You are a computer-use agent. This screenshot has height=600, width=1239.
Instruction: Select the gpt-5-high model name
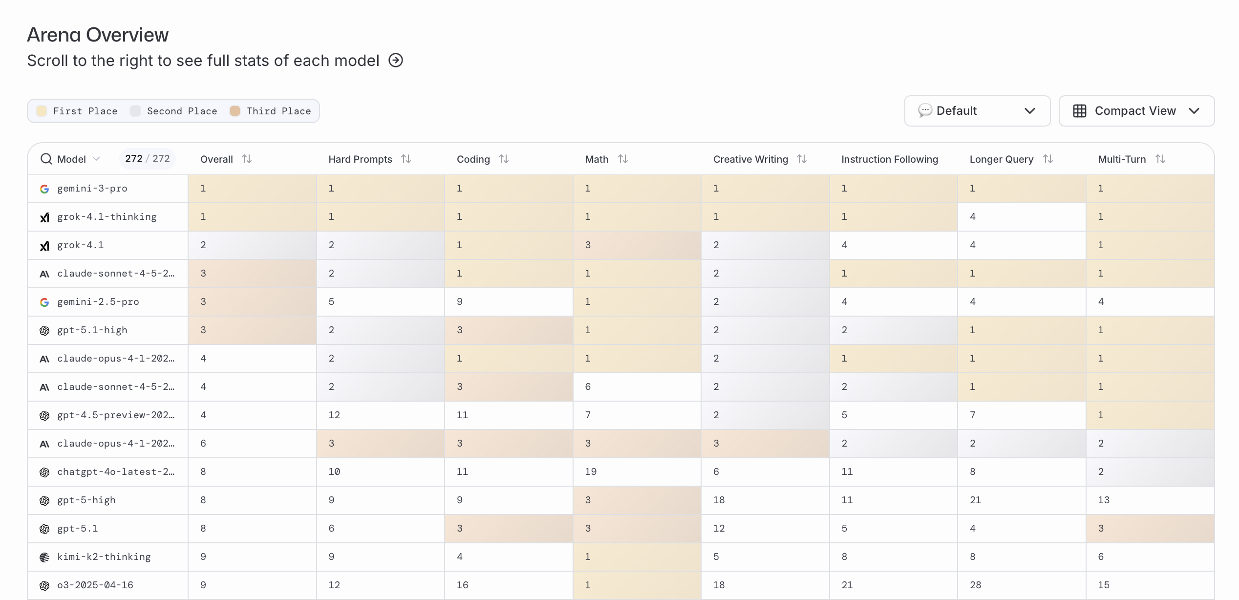[x=86, y=500]
